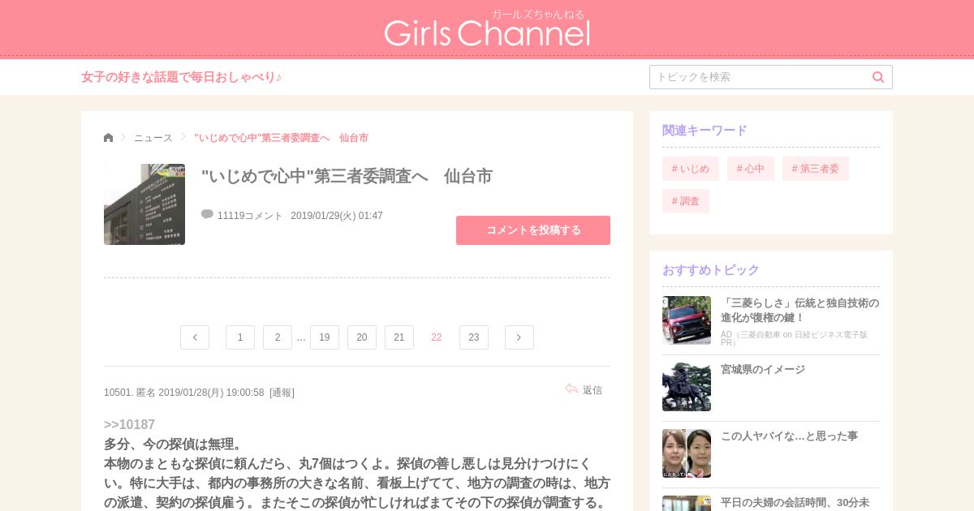Click the コメントを投稿する button
This screenshot has width=974, height=511.
pyautogui.click(x=533, y=230)
